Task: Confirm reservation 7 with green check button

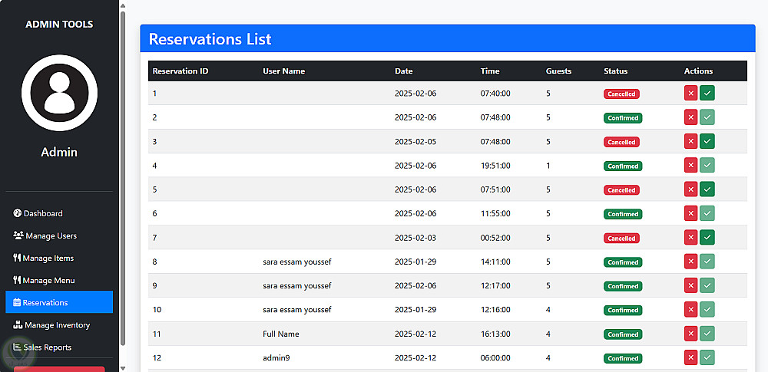Action: [707, 238]
